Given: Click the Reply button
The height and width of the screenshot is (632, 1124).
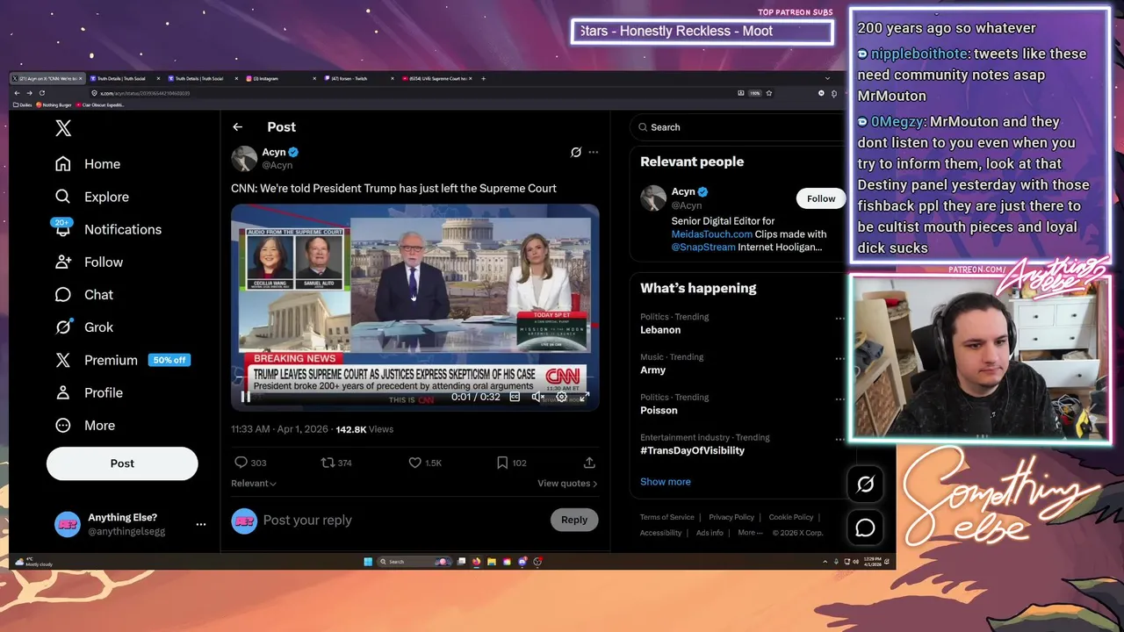Looking at the screenshot, I should click(x=574, y=520).
